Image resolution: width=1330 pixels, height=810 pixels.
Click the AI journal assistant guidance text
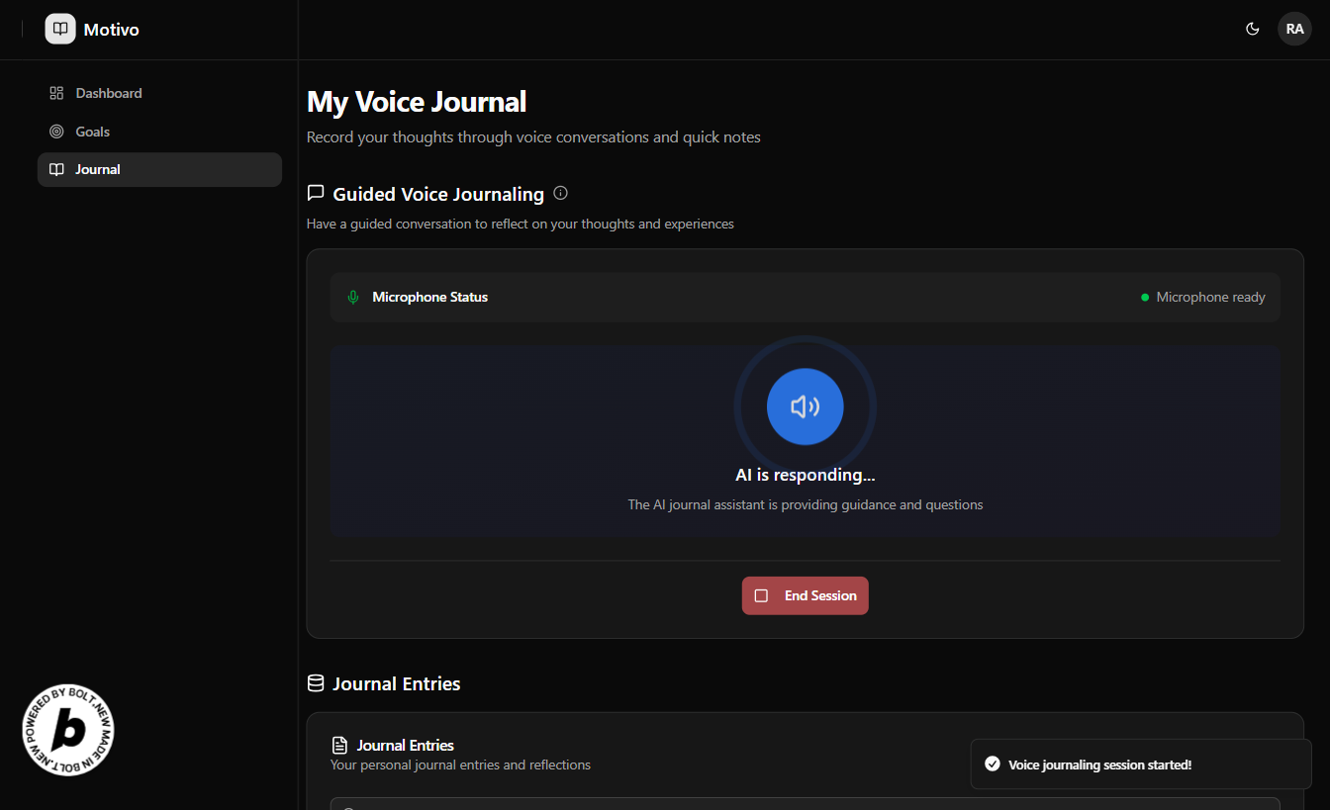805,504
